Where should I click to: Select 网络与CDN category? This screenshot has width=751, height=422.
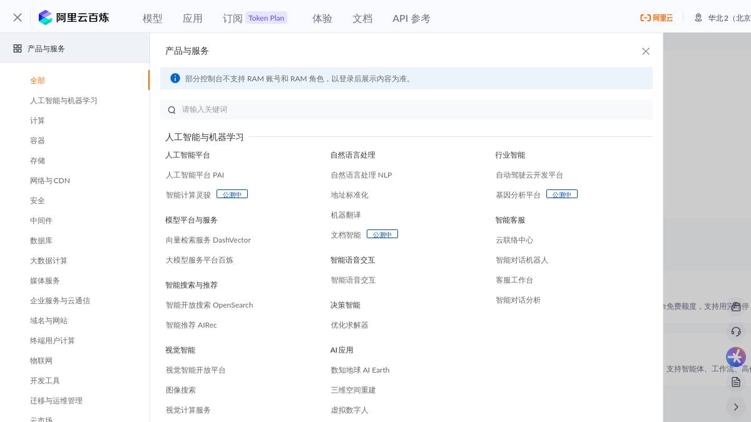point(50,181)
